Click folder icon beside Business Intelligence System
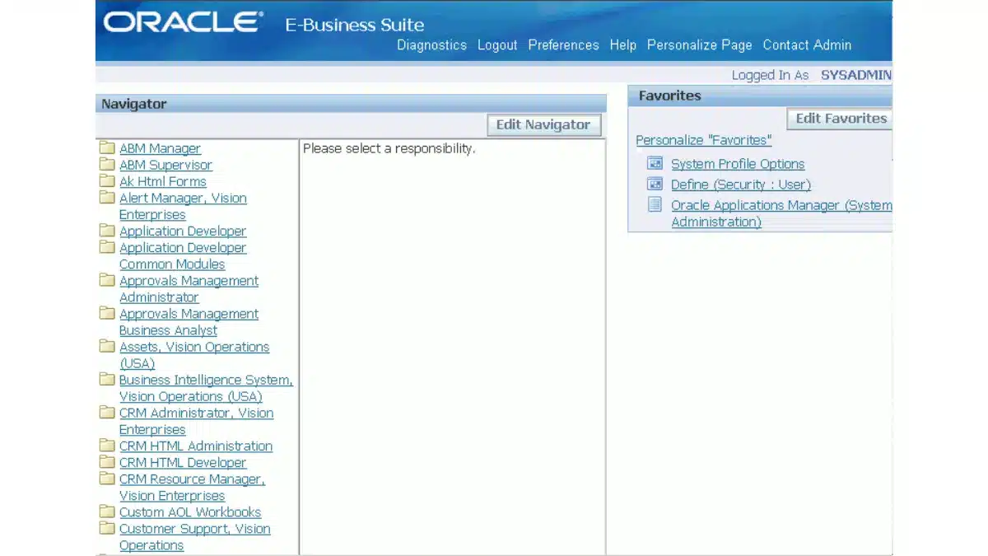 (x=107, y=380)
